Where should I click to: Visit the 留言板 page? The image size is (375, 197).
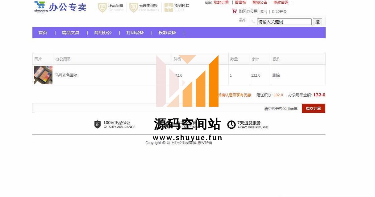(x=240, y=2)
